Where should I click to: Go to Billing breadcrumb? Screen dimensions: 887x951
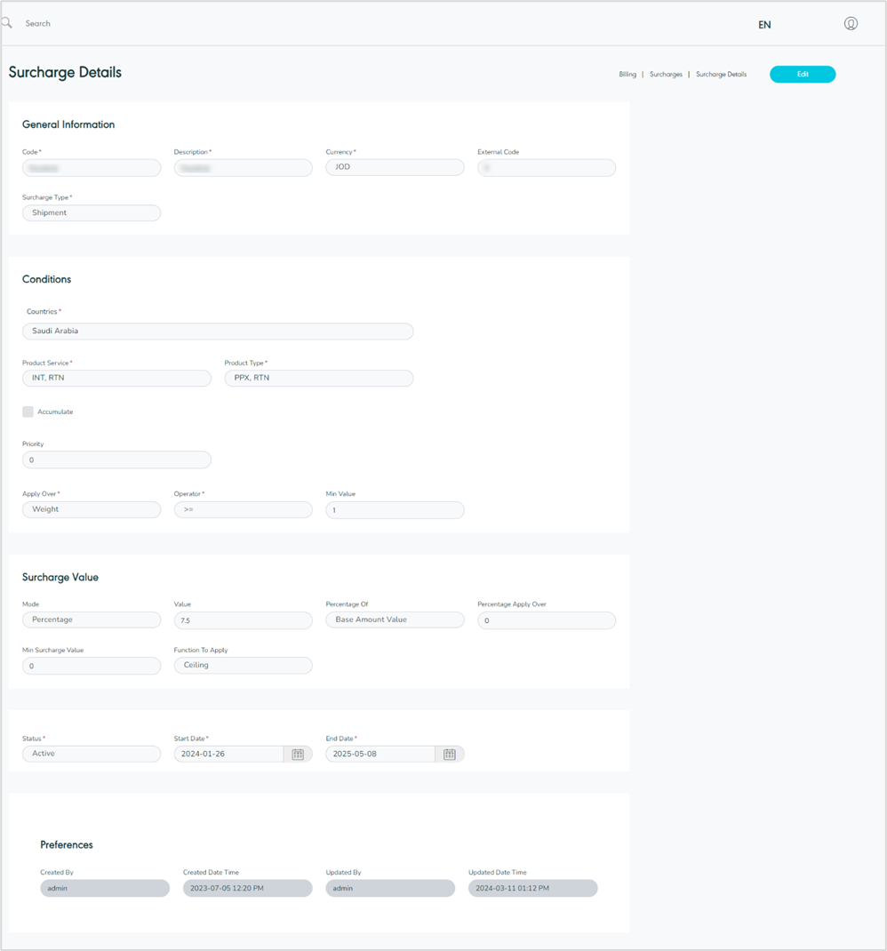coord(627,75)
